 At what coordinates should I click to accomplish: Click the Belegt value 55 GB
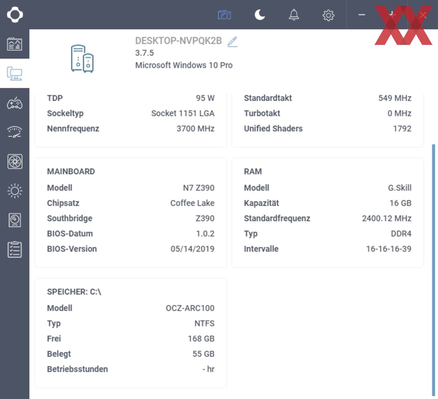[x=203, y=354]
